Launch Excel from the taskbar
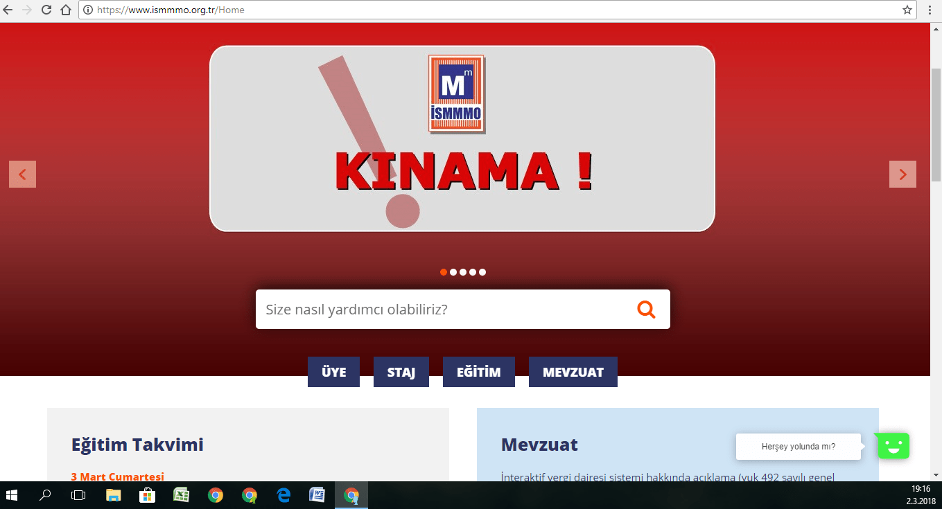942x509 pixels. click(x=181, y=495)
